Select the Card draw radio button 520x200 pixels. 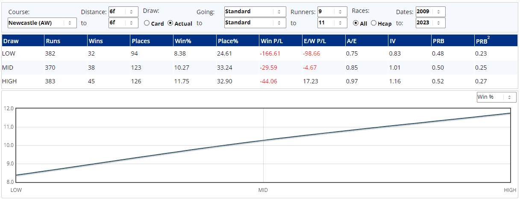147,24
